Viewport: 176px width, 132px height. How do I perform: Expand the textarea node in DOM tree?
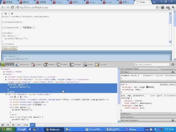[x=6, y=80]
